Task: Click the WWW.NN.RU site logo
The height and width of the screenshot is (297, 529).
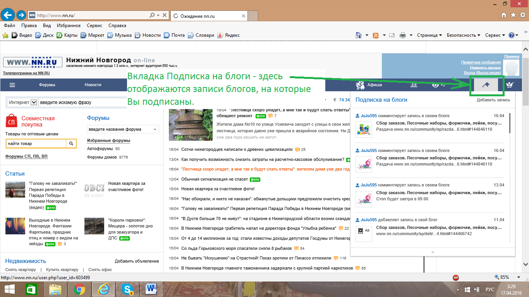Action: [x=32, y=62]
